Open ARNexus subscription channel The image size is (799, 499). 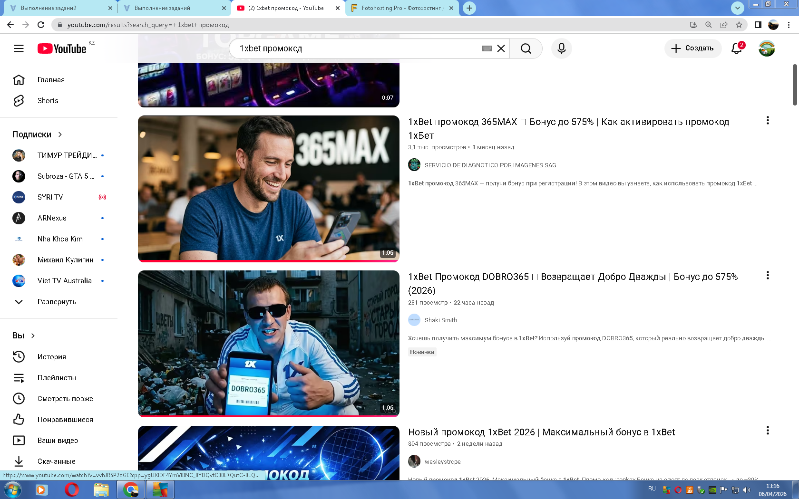coord(58,218)
